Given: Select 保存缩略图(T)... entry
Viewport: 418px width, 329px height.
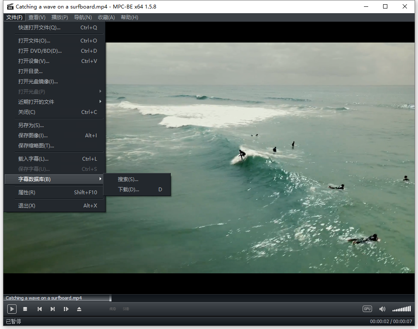Looking at the screenshot, I should 54,146.
